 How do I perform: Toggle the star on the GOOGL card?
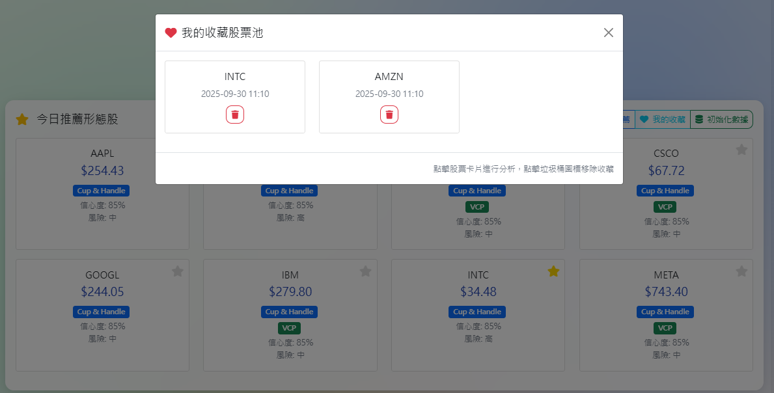tap(178, 271)
